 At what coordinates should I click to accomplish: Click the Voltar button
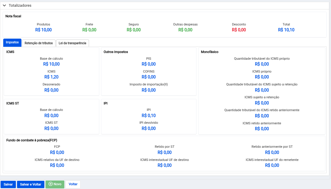click(73, 184)
